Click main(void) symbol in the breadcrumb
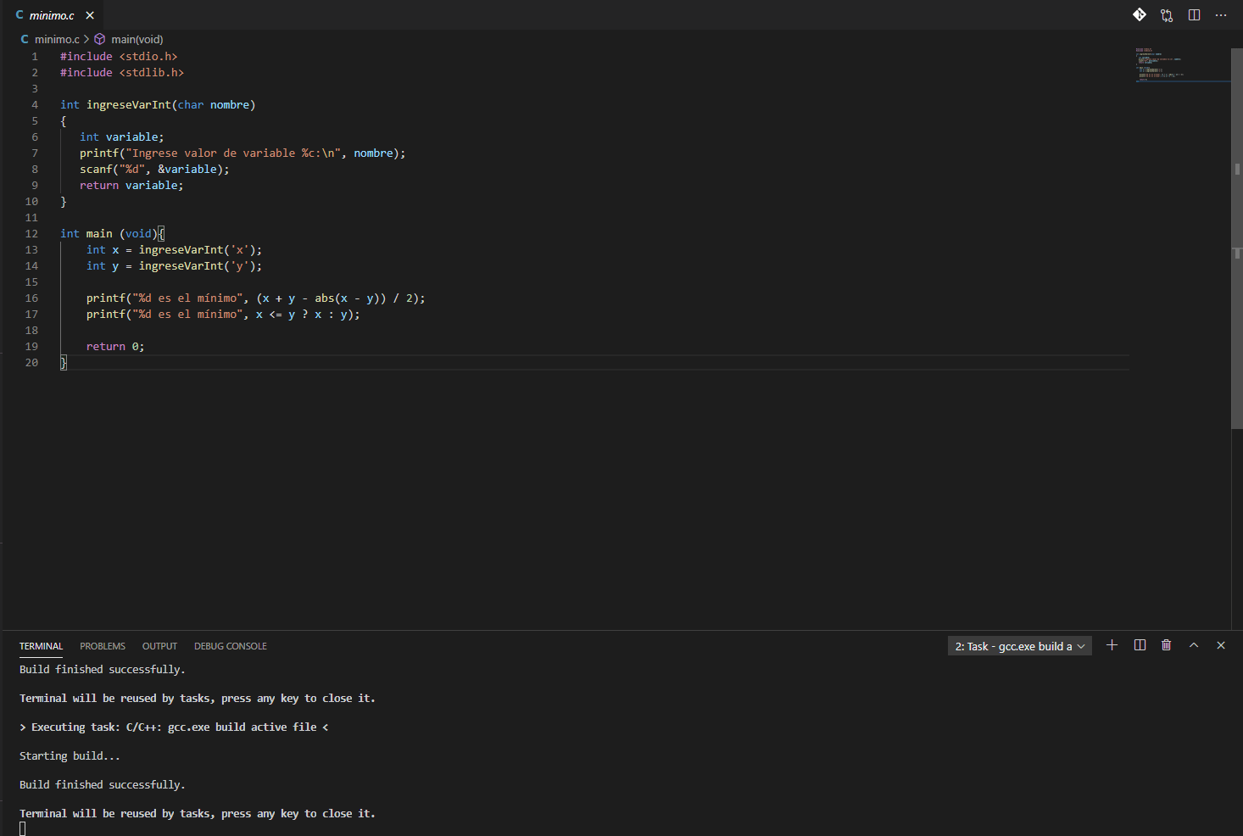This screenshot has height=836, width=1243. (x=137, y=39)
